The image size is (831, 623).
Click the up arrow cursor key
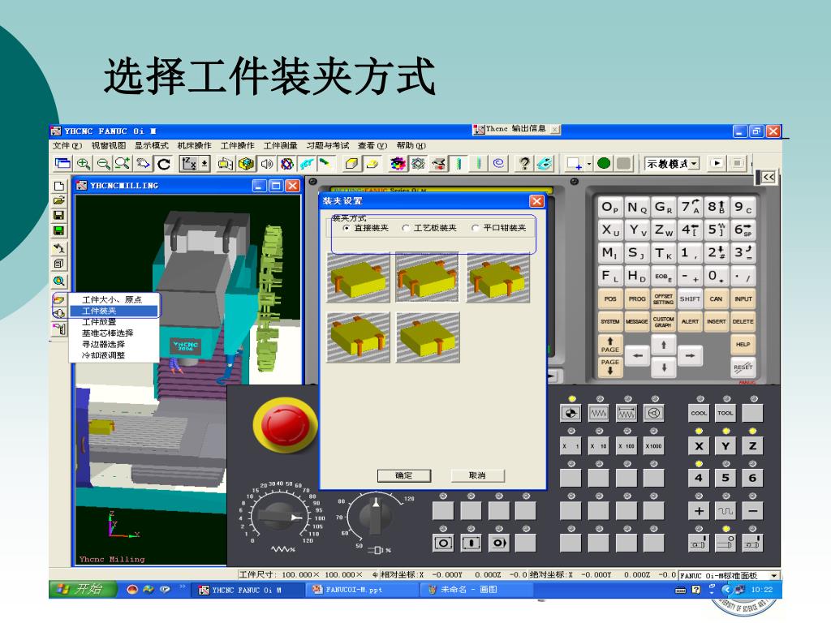click(664, 346)
